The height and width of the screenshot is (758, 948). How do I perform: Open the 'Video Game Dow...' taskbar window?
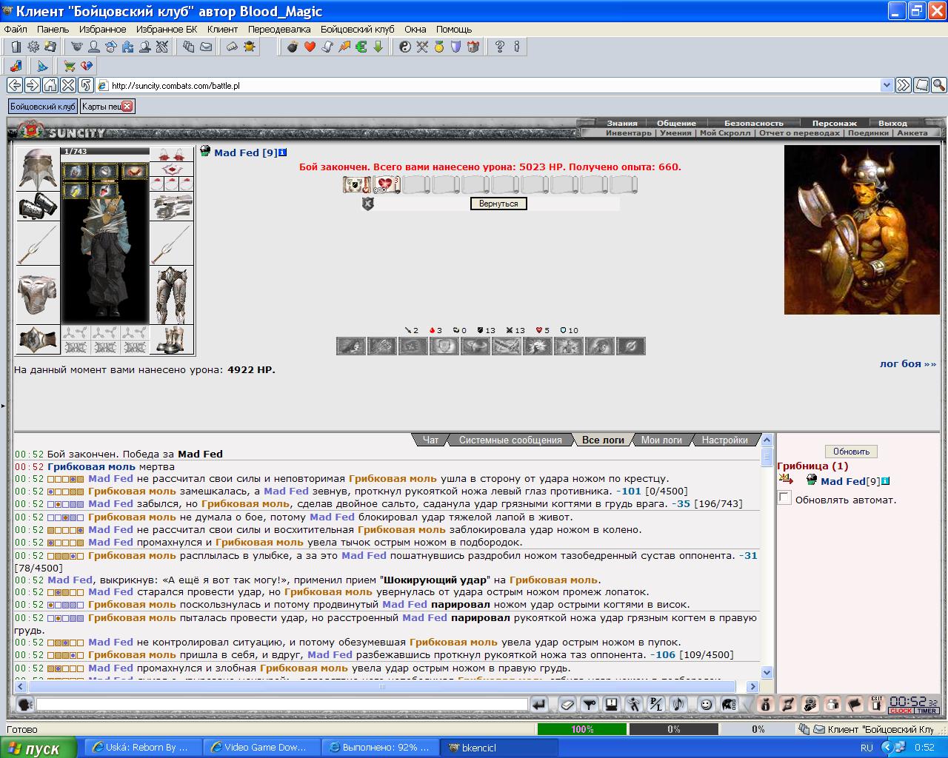[x=262, y=748]
